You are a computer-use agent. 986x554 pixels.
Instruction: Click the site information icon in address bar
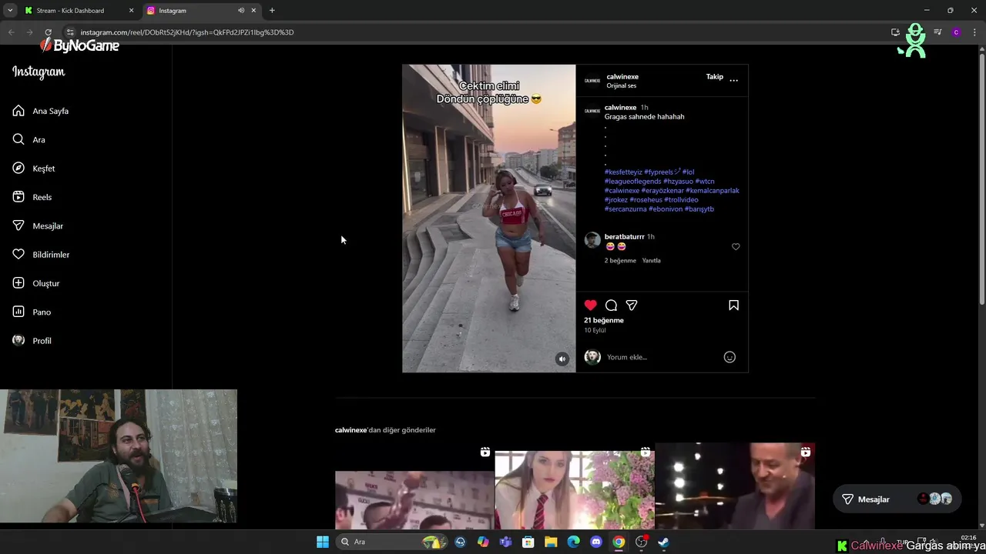click(x=70, y=32)
